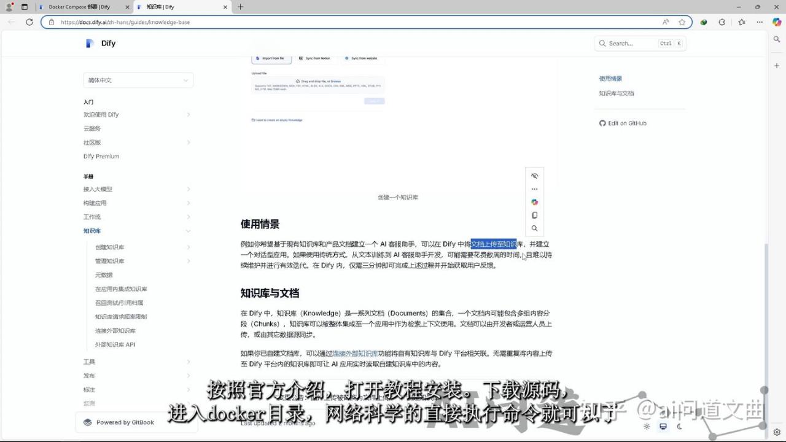This screenshot has height=442, width=786.
Task: Open Copilot from the browser toolbar
Action: pyautogui.click(x=777, y=22)
